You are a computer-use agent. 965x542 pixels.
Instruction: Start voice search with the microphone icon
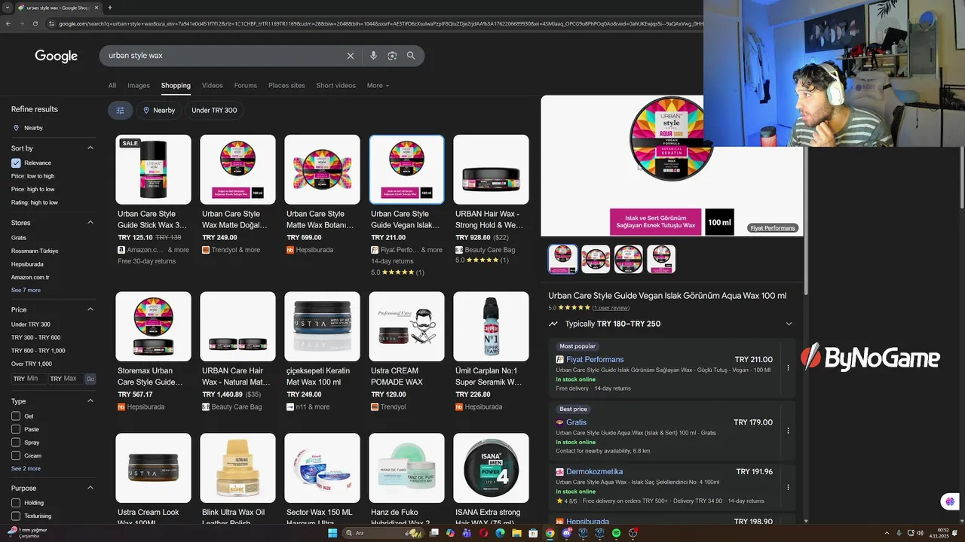pyautogui.click(x=373, y=56)
